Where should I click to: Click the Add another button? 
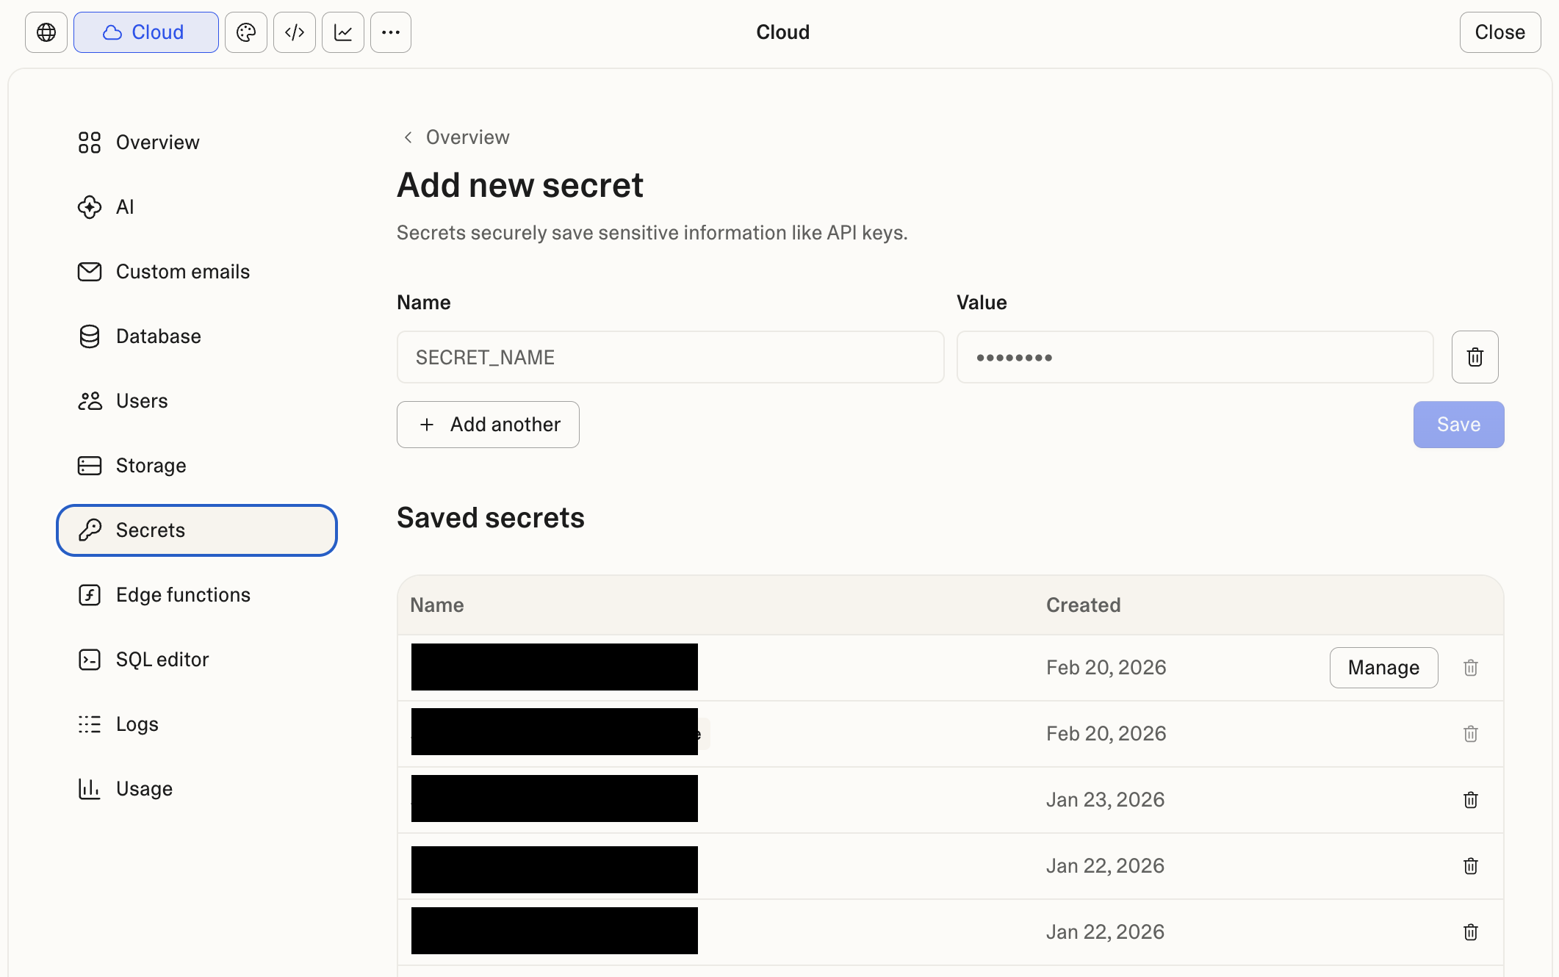point(488,425)
